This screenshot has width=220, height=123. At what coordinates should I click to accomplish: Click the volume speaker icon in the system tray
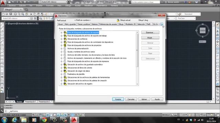pos(202,120)
